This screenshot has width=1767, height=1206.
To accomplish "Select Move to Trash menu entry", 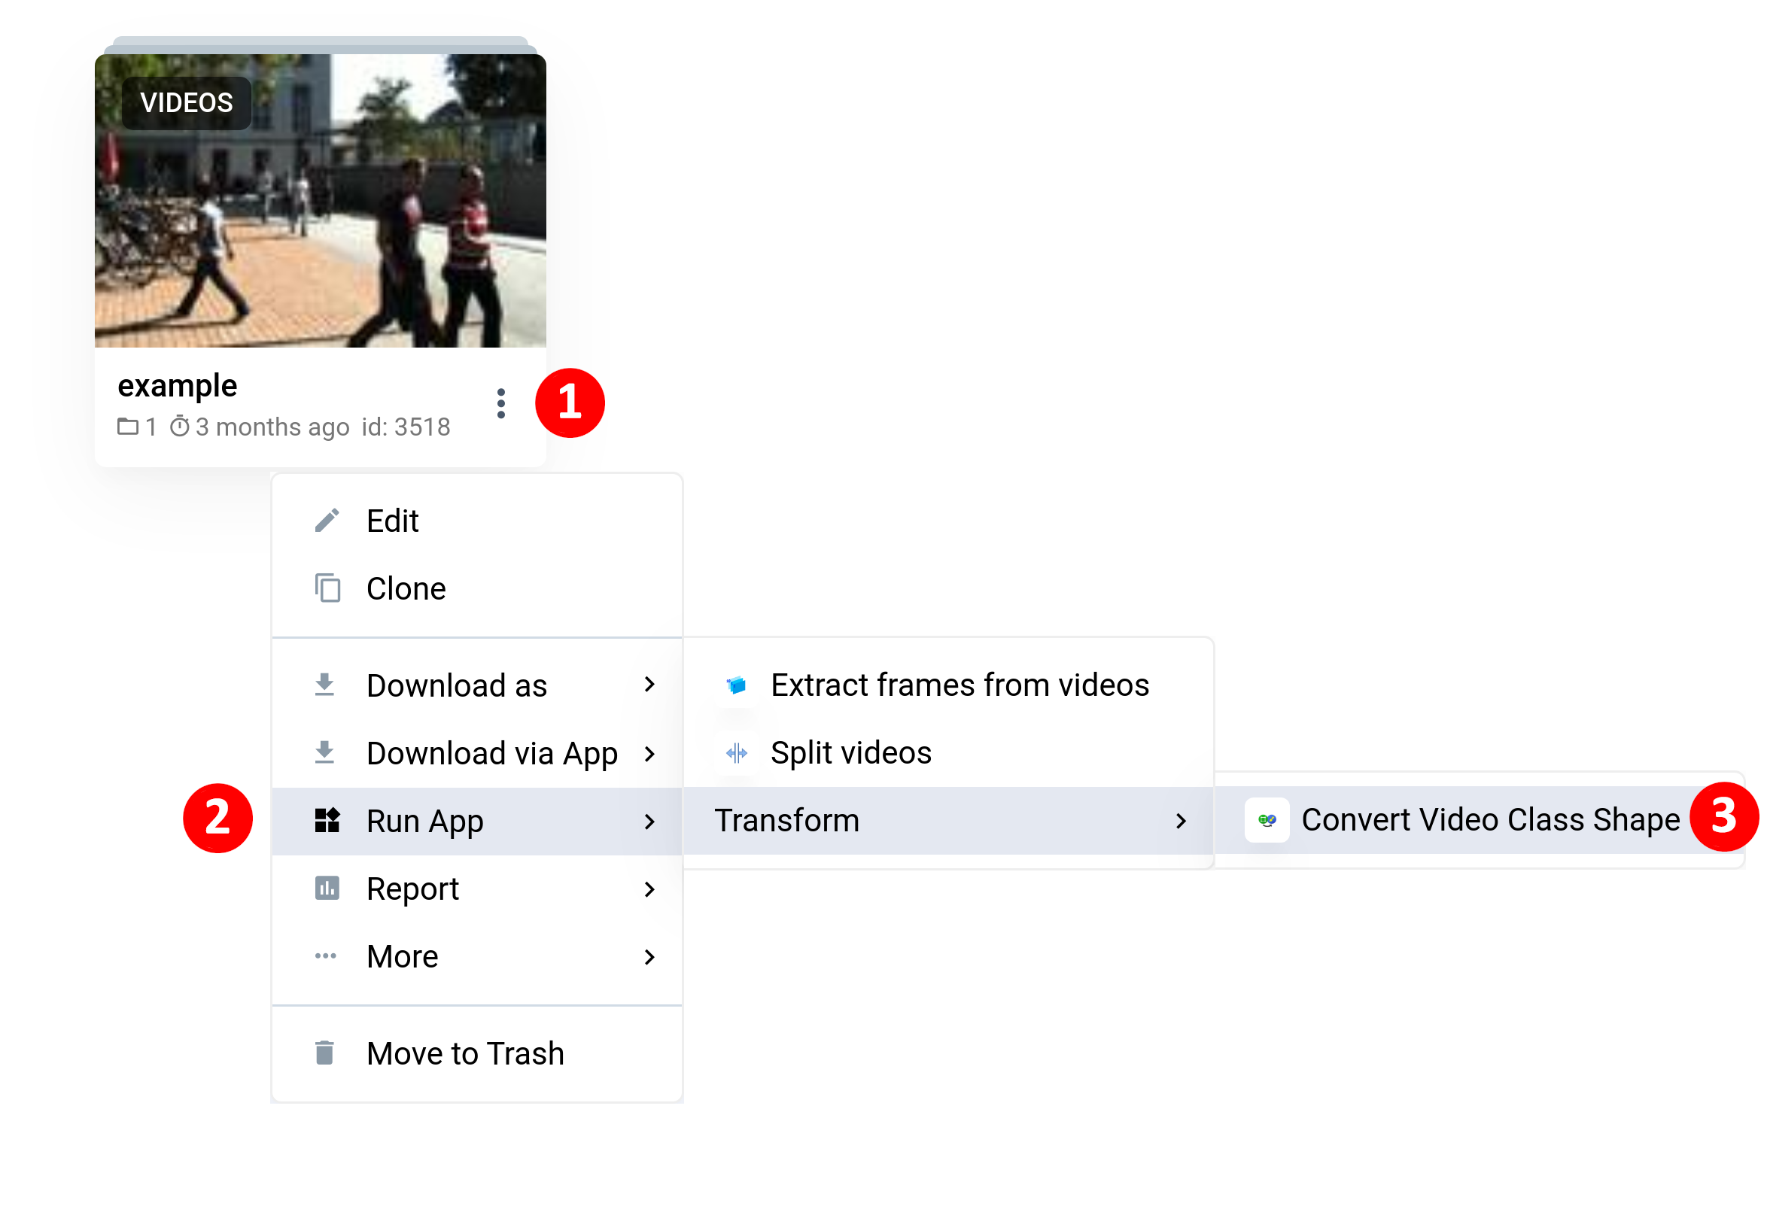I will click(x=476, y=1053).
